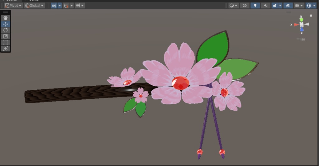This screenshot has height=166, width=319.
Task: Open the scene effects dropdown arrow
Action: 280,6
